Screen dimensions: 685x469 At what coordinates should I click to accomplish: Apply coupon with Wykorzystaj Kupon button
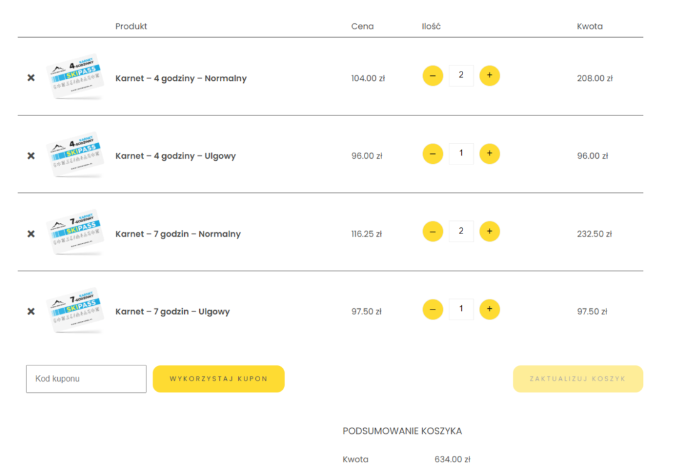[x=219, y=379]
